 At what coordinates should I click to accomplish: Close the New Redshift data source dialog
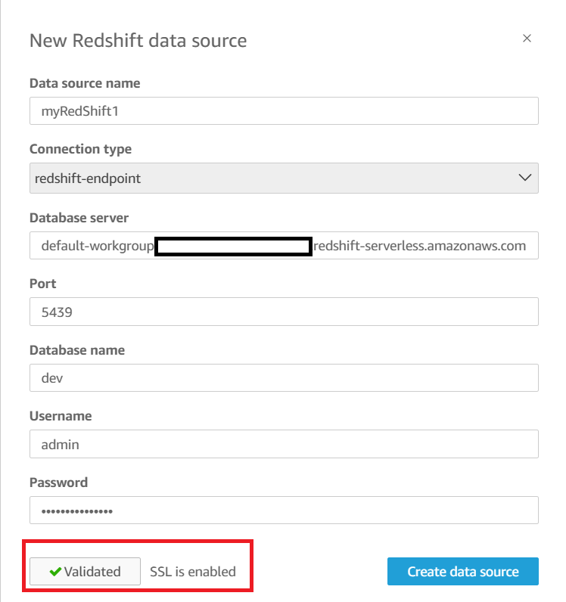tap(527, 39)
